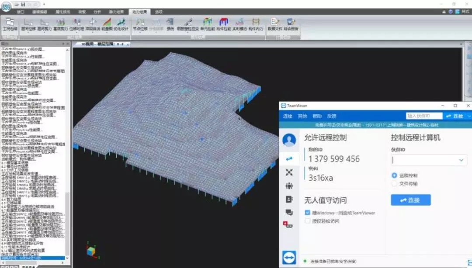The height and width of the screenshot is (268, 472).
Task: Click the 构件性能 ribbon icon
Action: coord(223,24)
